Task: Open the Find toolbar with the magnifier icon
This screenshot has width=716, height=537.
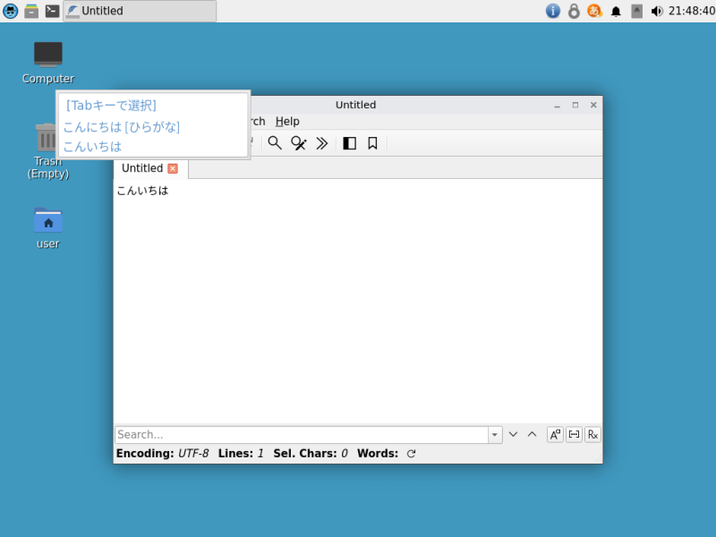Action: [275, 142]
